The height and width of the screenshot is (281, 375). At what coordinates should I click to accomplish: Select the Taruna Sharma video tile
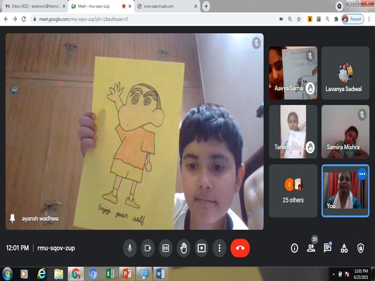pyautogui.click(x=293, y=132)
